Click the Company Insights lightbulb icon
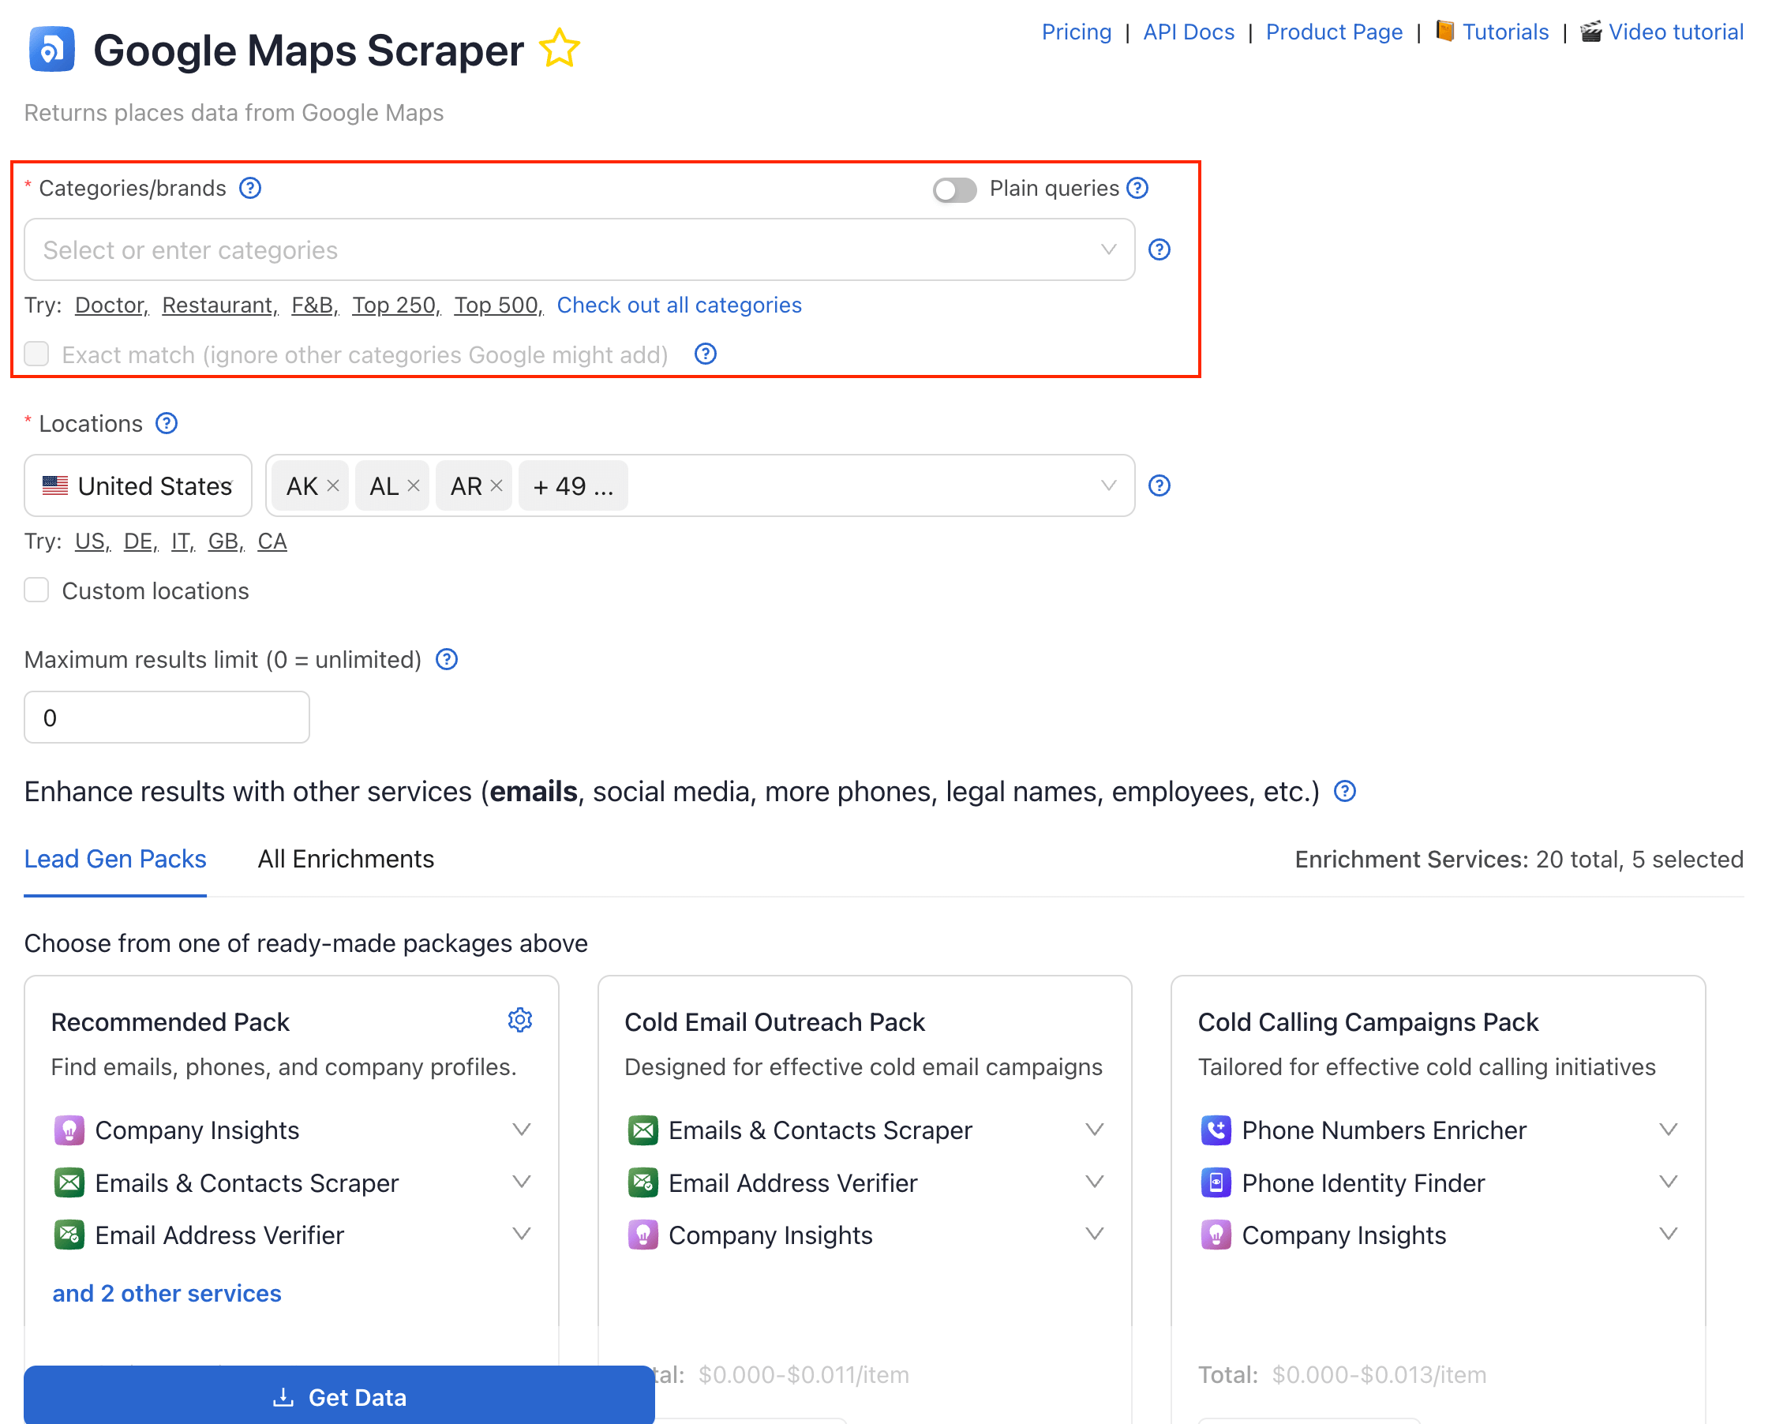Viewport: 1787px width, 1424px height. [69, 1130]
